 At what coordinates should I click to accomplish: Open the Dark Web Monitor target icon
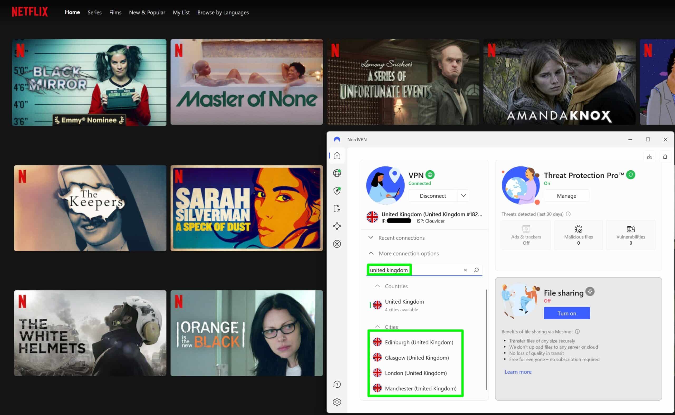(x=337, y=244)
